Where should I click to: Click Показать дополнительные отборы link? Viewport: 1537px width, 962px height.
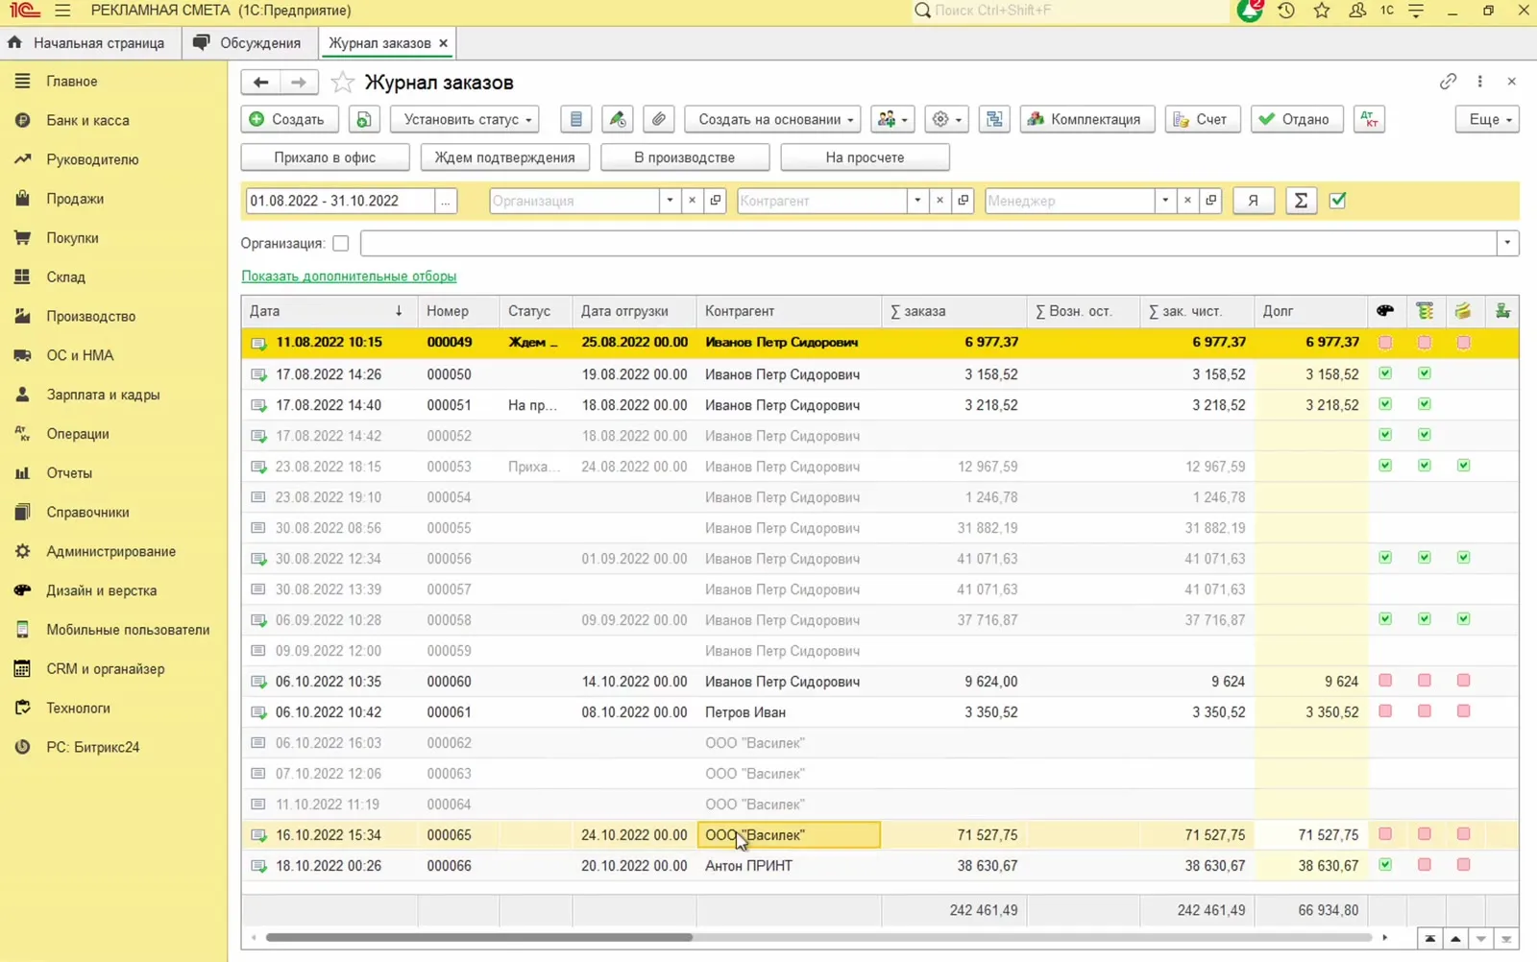(x=349, y=277)
